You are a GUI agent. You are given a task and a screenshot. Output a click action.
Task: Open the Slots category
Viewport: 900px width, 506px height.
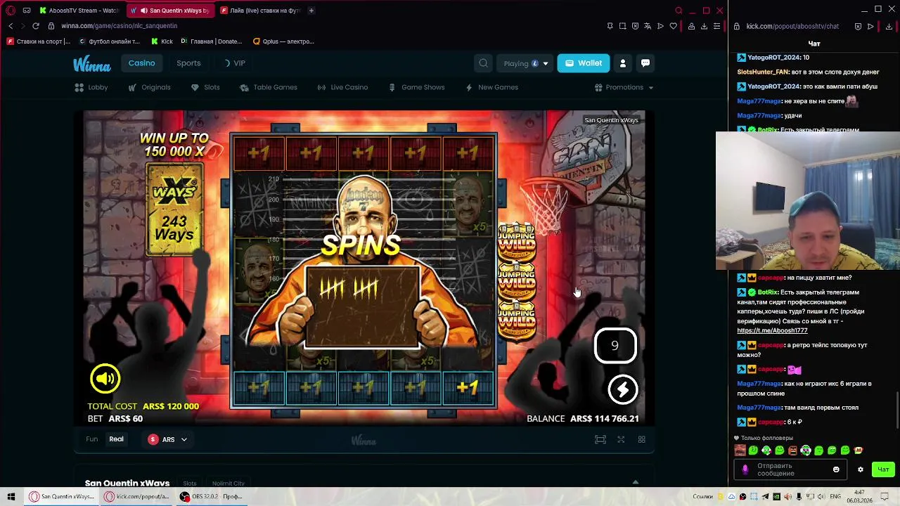(x=205, y=87)
